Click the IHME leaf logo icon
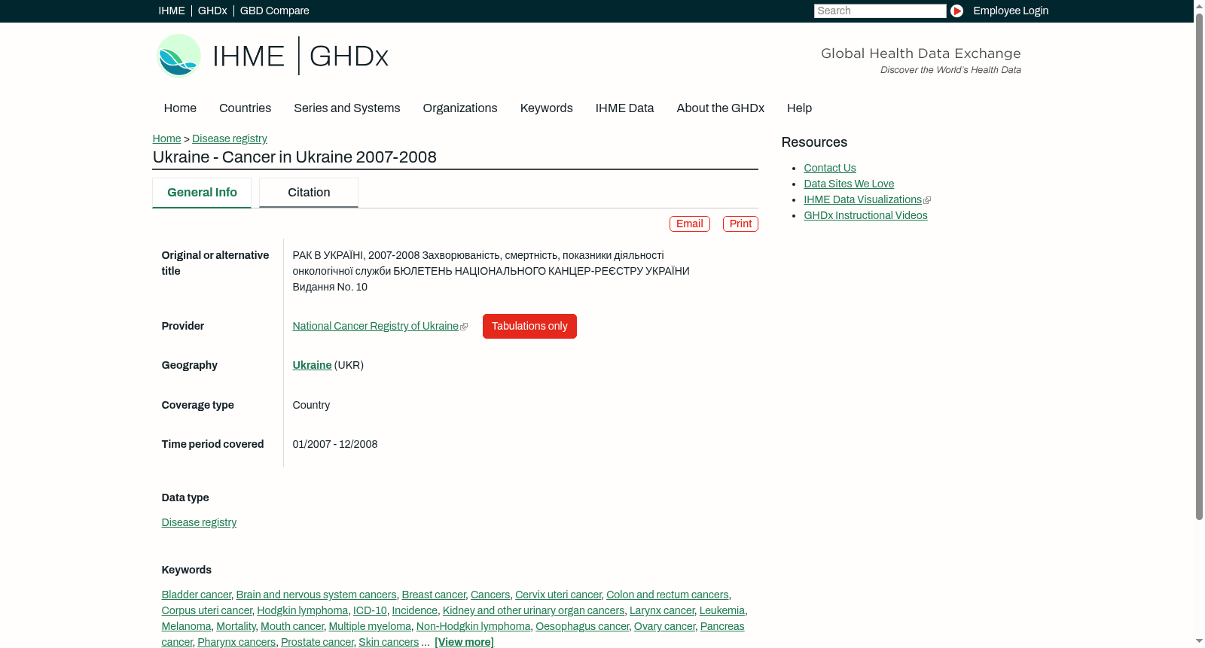The height and width of the screenshot is (648, 1205). tap(179, 56)
